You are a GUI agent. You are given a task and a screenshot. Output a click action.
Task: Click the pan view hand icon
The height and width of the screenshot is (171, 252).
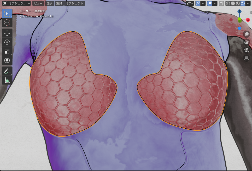click(x=247, y=42)
